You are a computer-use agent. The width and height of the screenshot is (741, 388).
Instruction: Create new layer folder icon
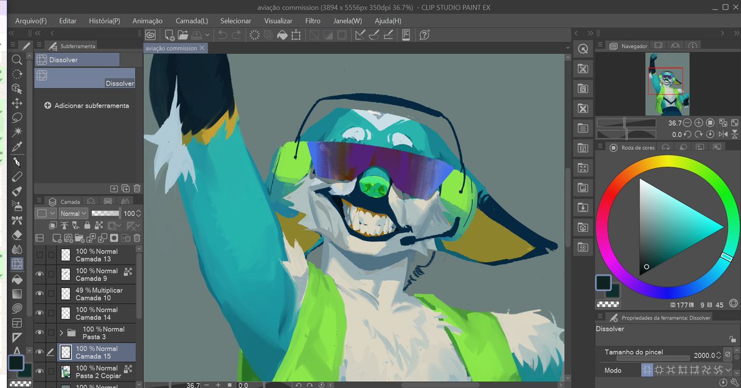point(79,238)
